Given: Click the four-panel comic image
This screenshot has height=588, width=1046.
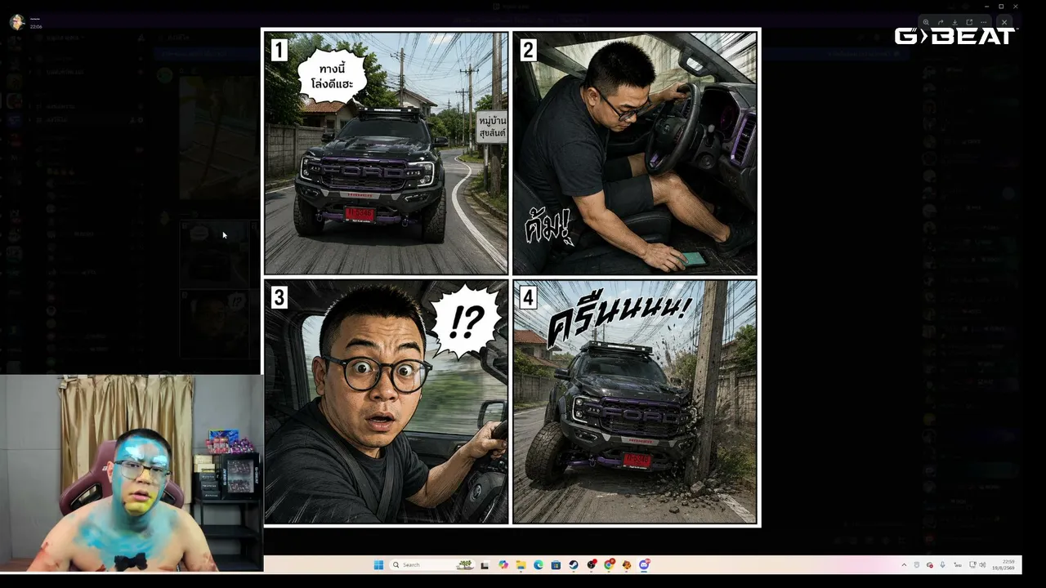Looking at the screenshot, I should (511, 277).
